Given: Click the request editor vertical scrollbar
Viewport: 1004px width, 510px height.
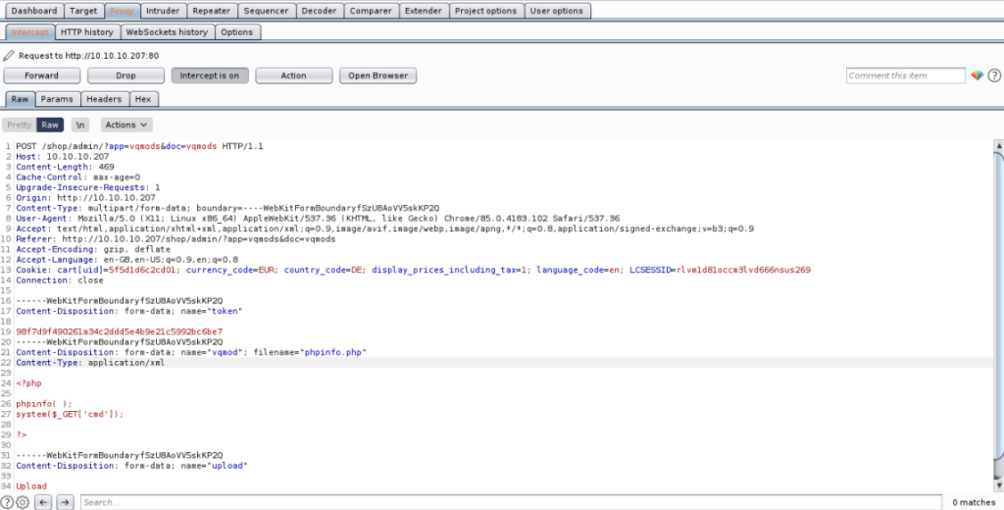Looking at the screenshot, I should [x=999, y=304].
